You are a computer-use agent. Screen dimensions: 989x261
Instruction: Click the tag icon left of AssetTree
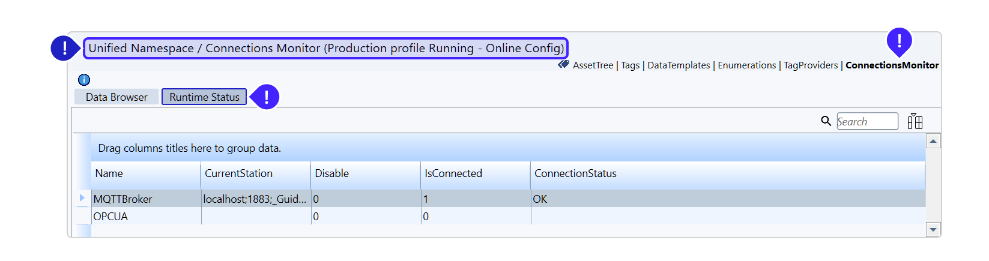pos(563,65)
